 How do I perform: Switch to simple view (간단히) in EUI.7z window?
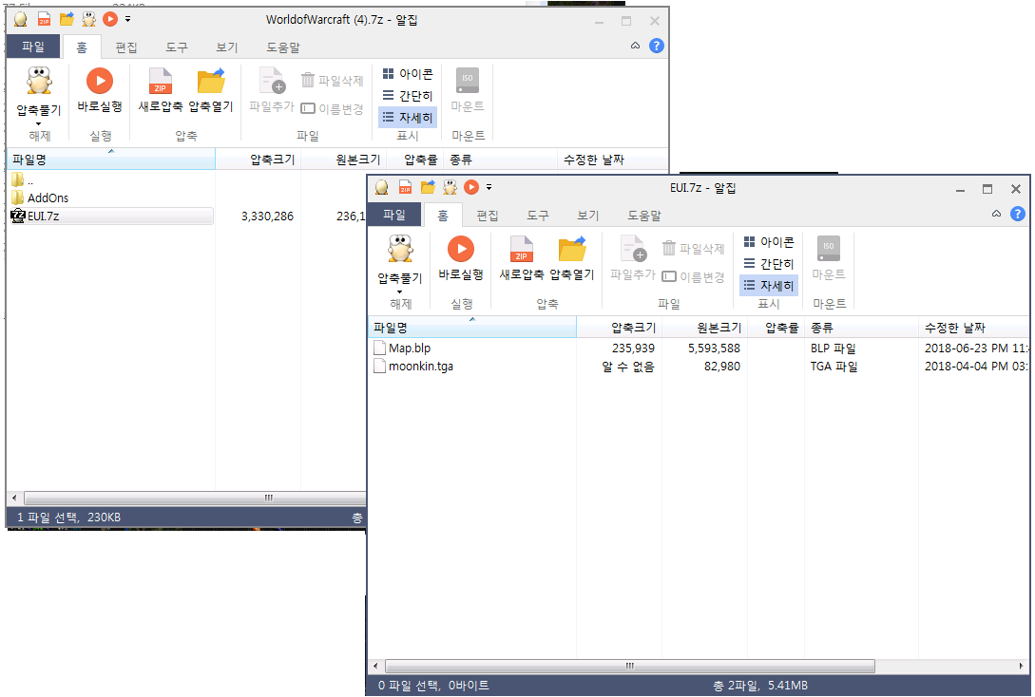click(768, 264)
